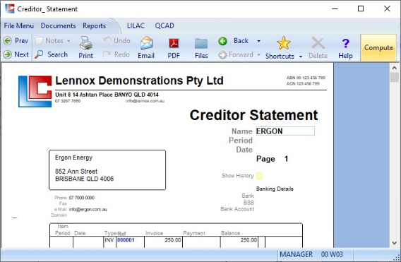Click the Next green arrow icon
Image resolution: width=401 pixels, height=262 pixels.
pos(8,54)
